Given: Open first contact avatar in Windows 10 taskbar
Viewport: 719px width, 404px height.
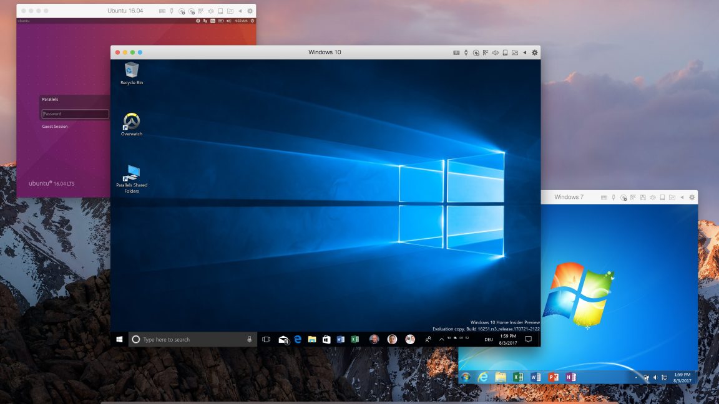Looking at the screenshot, I should click(x=374, y=339).
